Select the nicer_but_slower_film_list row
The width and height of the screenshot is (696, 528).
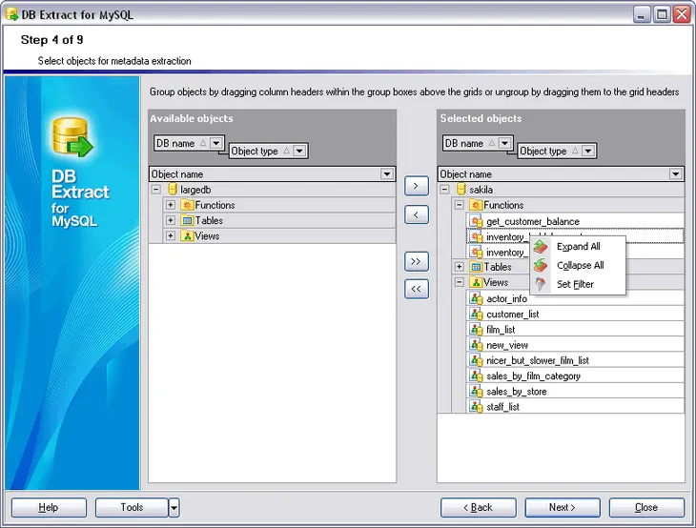(x=575, y=360)
